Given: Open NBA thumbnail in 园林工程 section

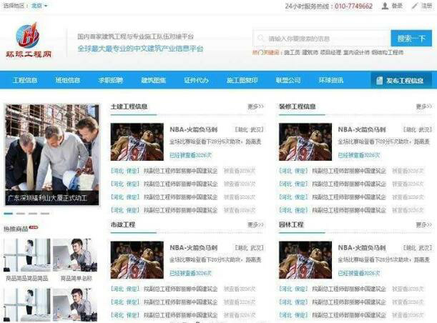Looking at the screenshot, I should coord(305,259).
